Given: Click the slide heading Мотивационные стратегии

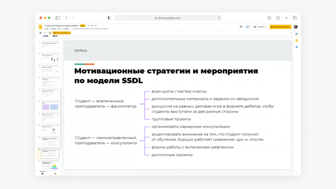Looking at the screenshot, I should click(x=166, y=76).
